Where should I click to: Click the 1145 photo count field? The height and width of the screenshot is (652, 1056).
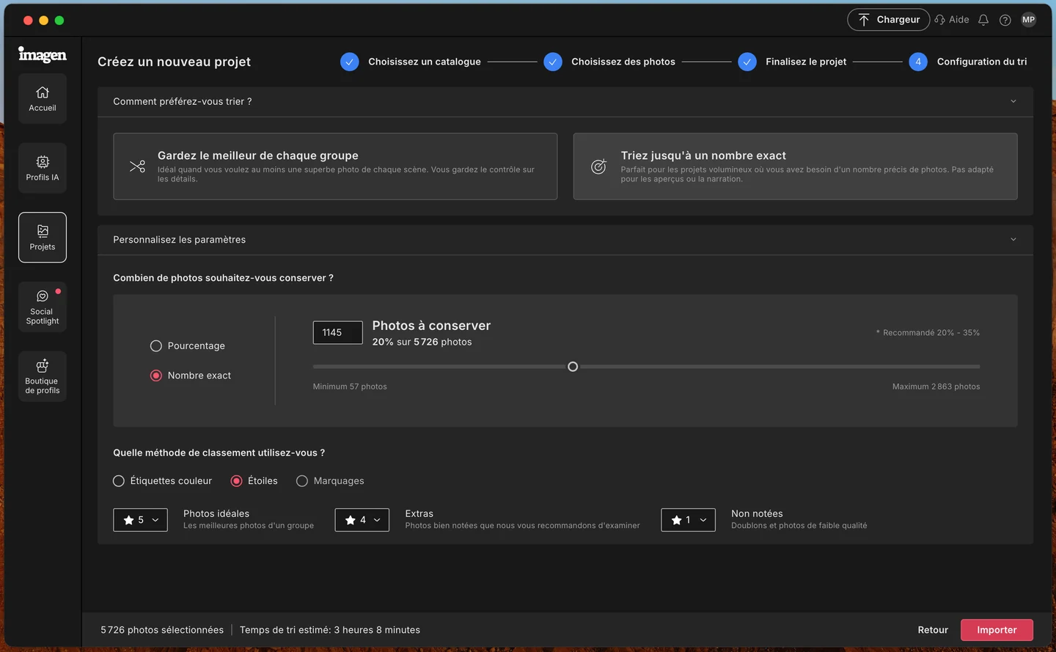[x=337, y=332]
